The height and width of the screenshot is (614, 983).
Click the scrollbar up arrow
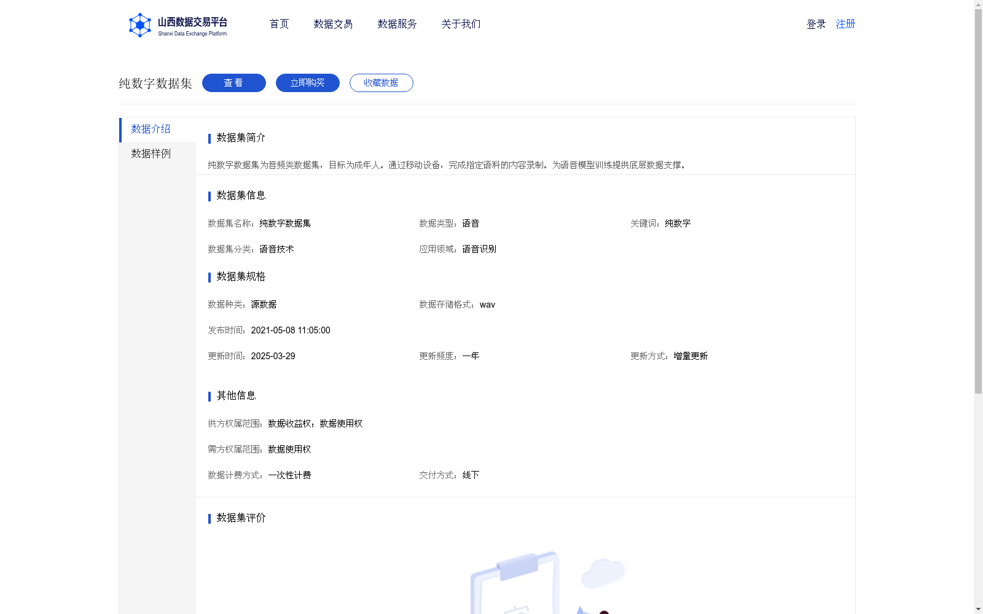(x=978, y=4)
